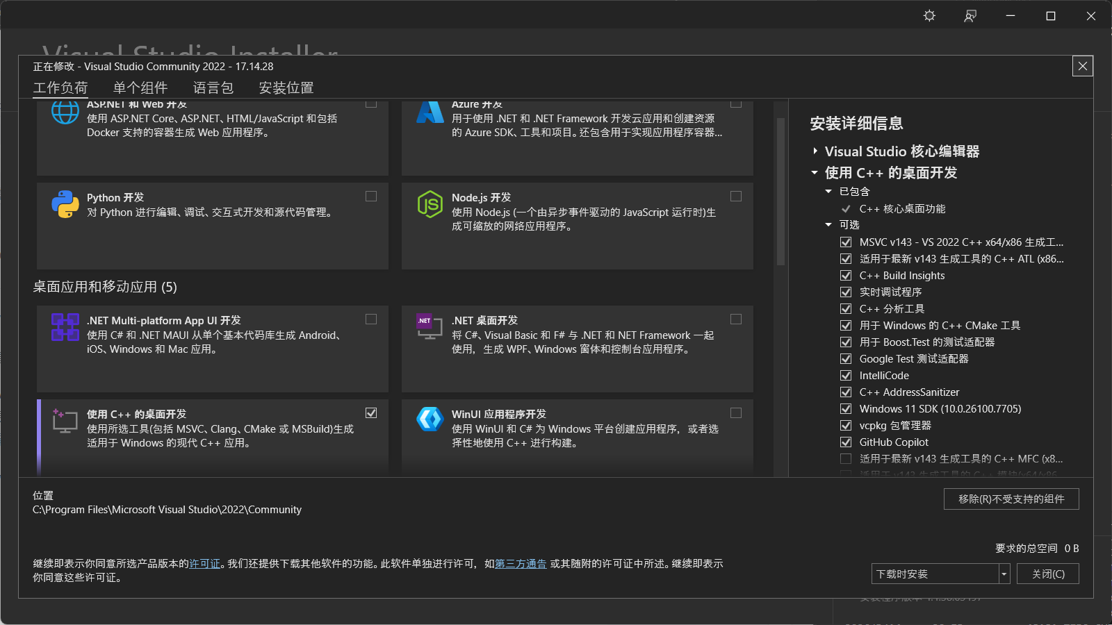Uncheck MSVC v143 build tools component

tap(846, 242)
